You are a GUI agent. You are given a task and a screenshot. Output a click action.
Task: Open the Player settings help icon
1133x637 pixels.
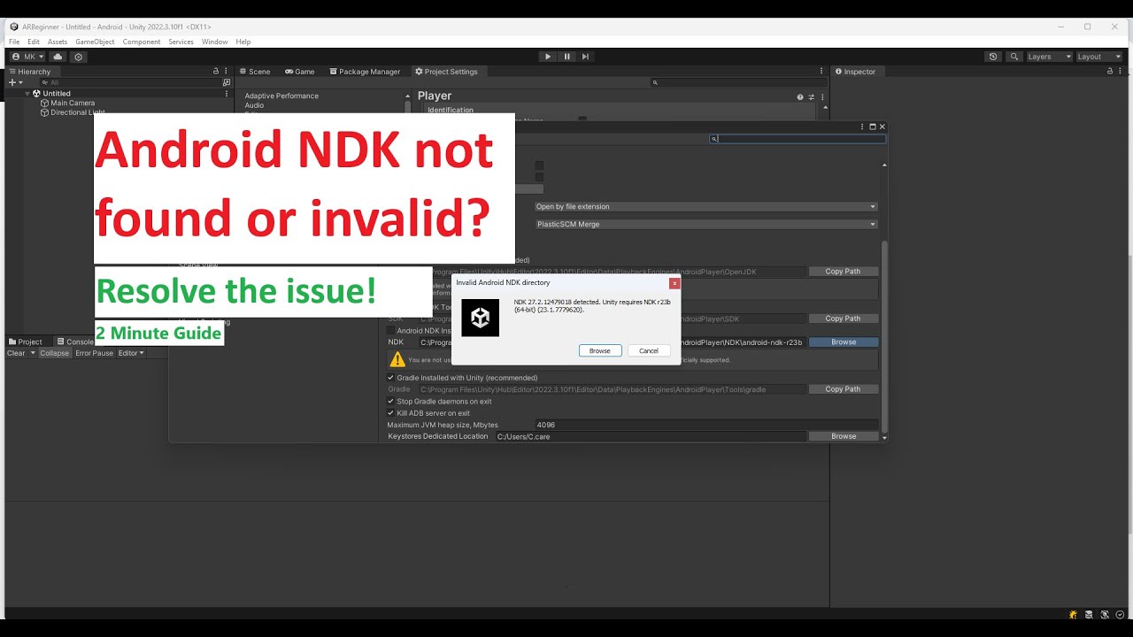click(800, 96)
